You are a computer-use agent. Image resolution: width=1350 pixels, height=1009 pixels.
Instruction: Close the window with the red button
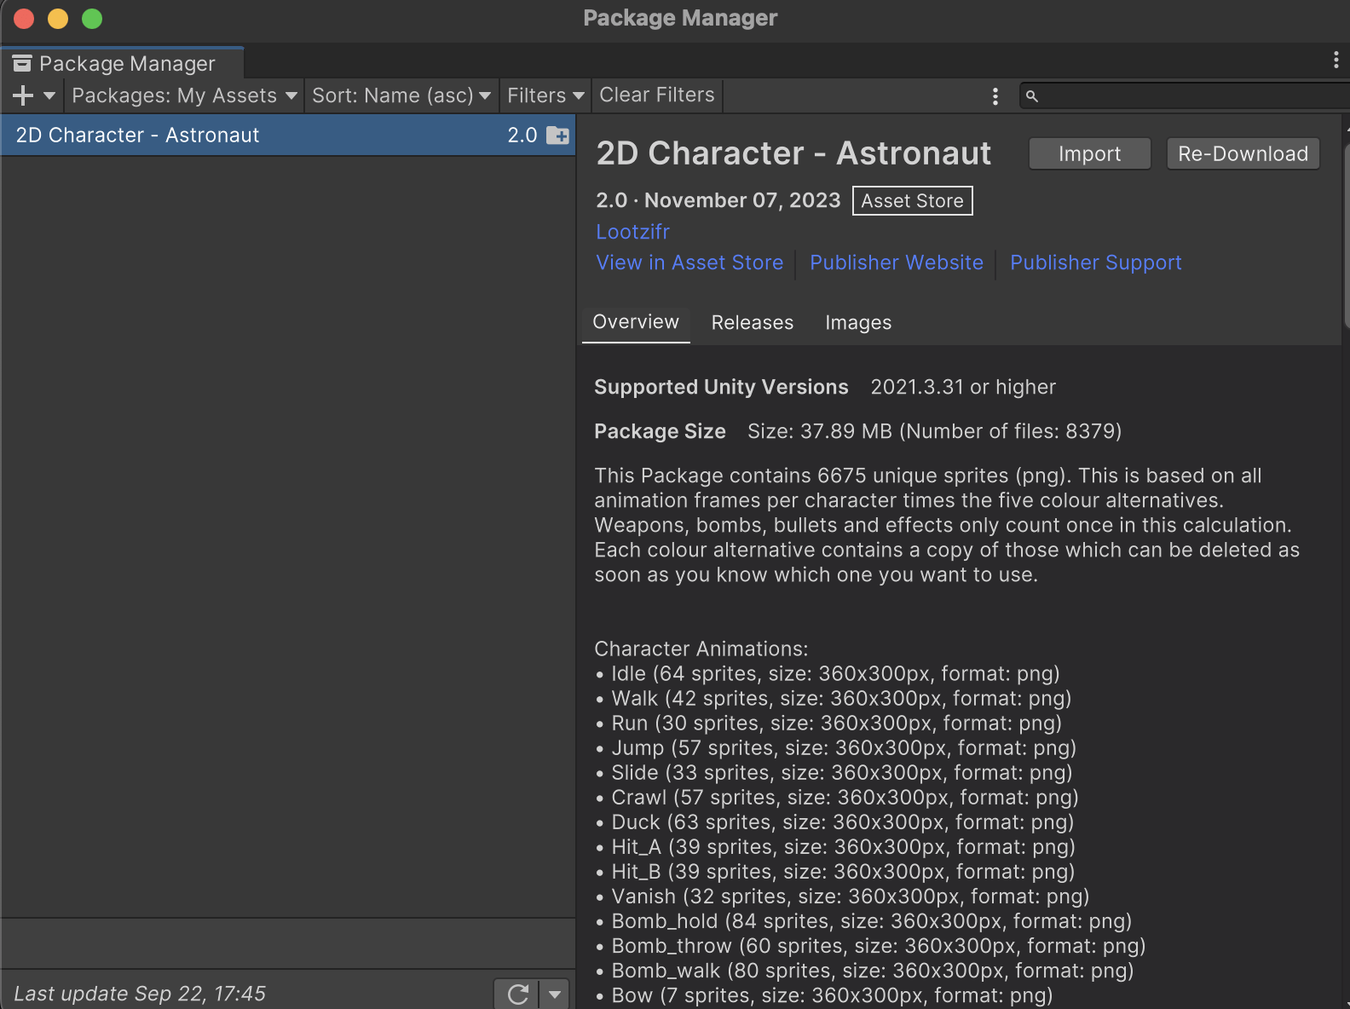point(24,18)
